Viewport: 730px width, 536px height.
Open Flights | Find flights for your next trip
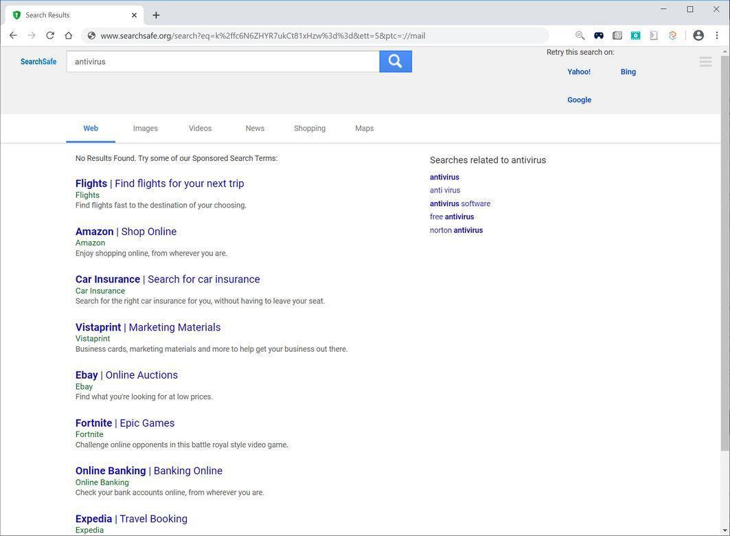(x=160, y=183)
